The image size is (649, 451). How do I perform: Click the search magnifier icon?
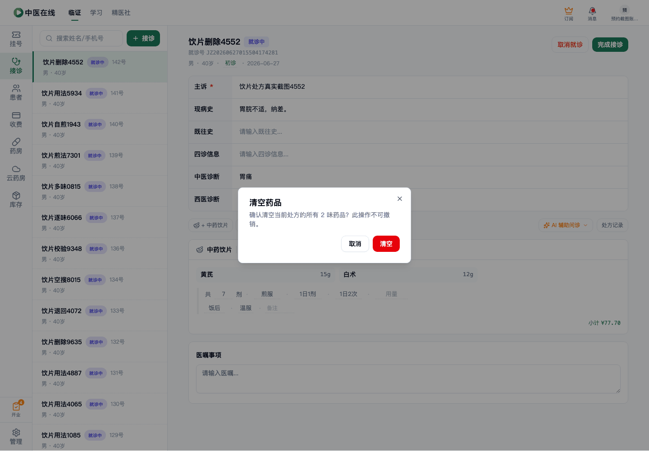49,38
